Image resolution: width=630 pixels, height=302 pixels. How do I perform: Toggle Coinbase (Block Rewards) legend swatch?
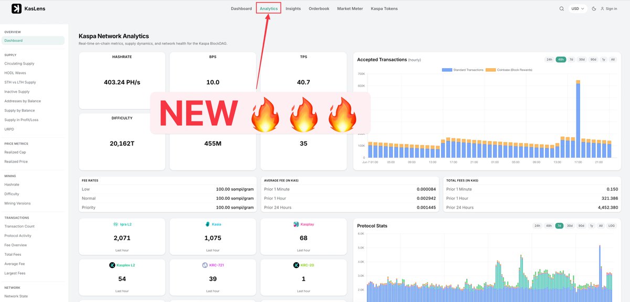point(490,70)
